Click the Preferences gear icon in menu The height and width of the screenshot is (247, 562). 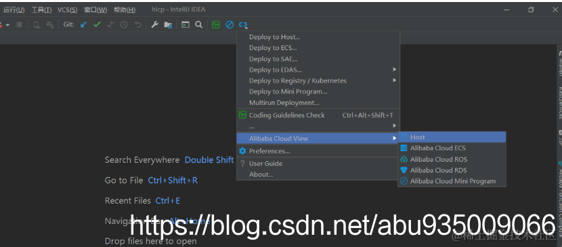(242, 151)
